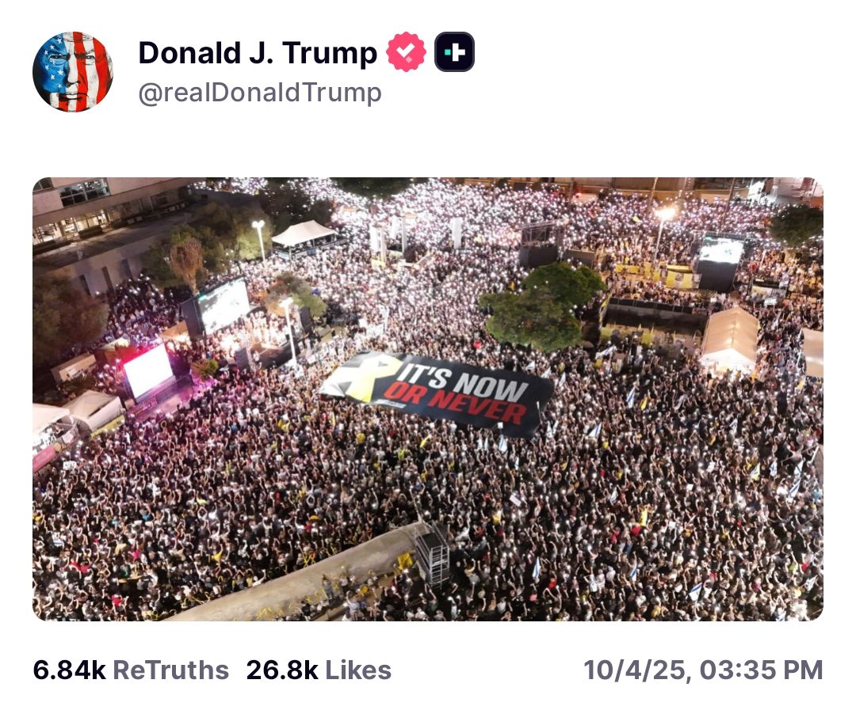The image size is (856, 710).
Task: Click the bright white stage screen
Action: coord(148,370)
